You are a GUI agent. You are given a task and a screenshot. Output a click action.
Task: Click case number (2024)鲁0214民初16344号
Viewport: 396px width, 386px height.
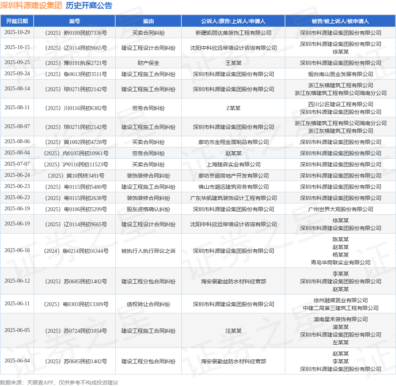76,251
